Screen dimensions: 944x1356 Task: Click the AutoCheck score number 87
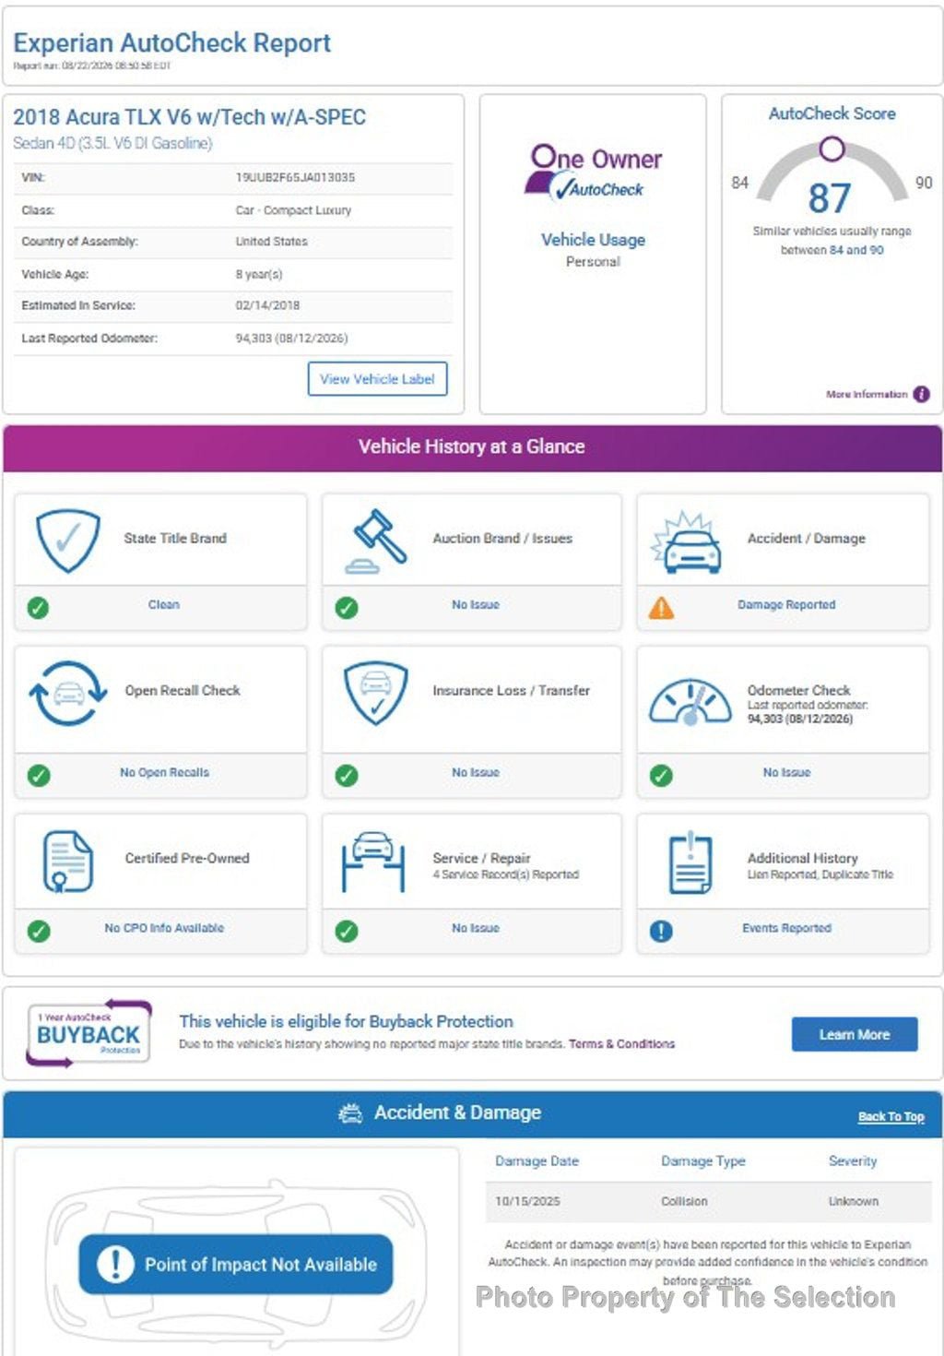[x=830, y=198]
